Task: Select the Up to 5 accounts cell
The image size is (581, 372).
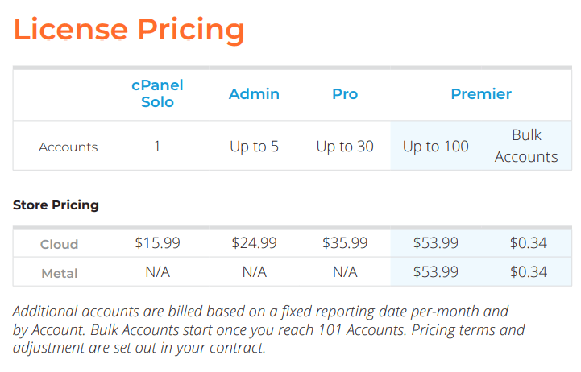Action: coord(254,147)
